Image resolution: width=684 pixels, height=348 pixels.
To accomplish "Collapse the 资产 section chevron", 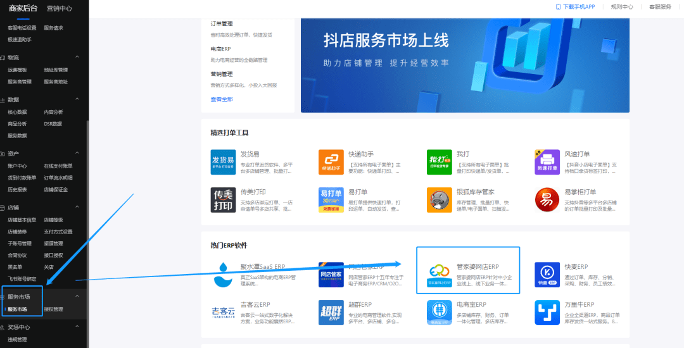I will coord(77,153).
